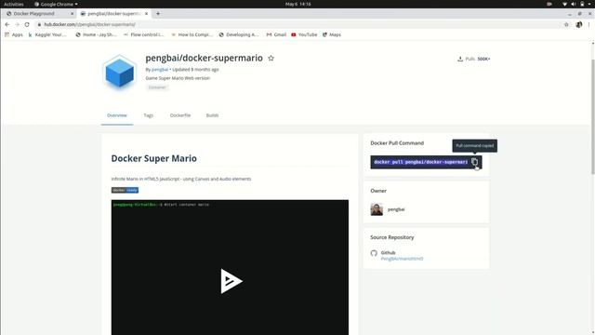
Task: Open the Activities overview
Action: click(x=14, y=4)
